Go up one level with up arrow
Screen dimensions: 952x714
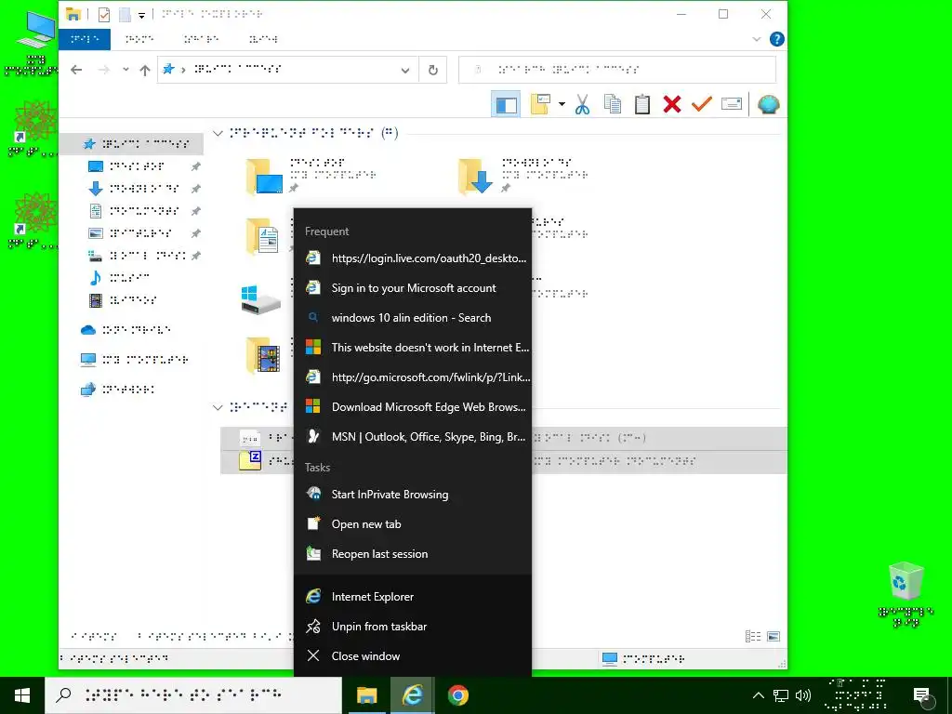(x=144, y=70)
